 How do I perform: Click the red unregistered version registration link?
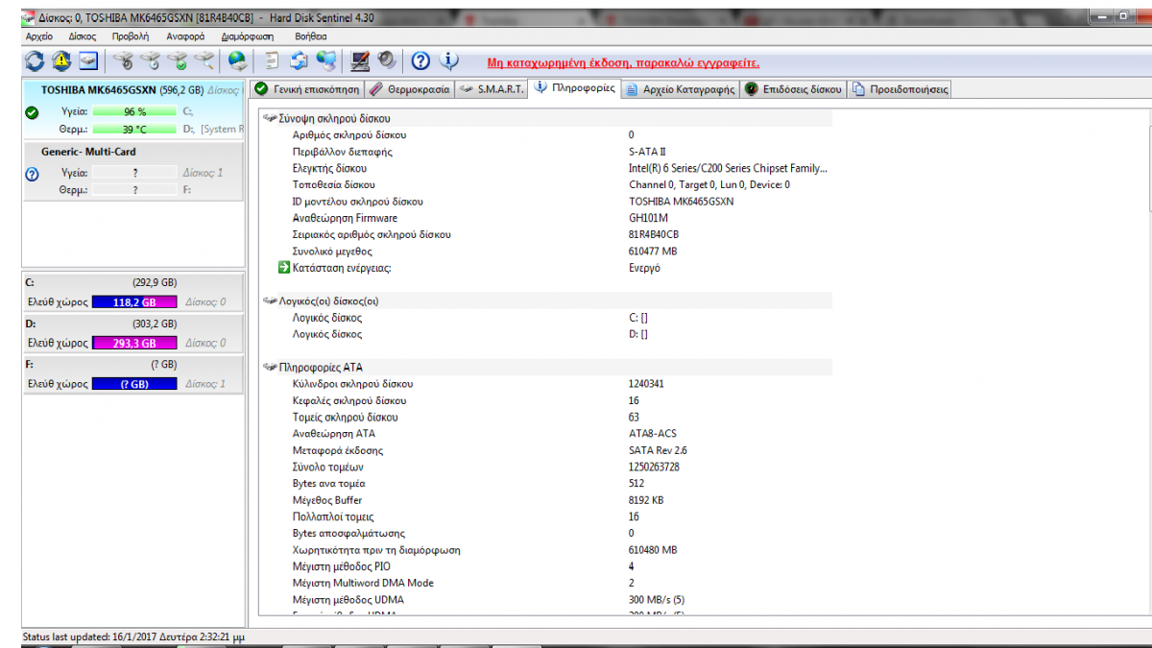point(623,62)
